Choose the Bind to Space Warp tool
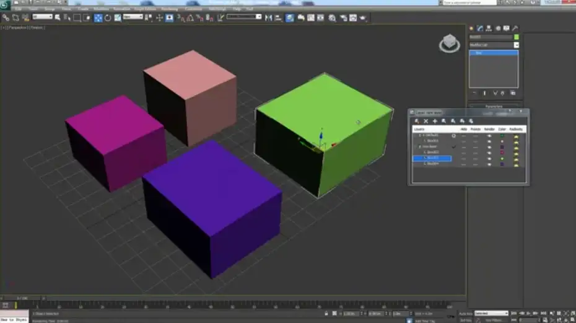Viewport: 576px width, 323px height. [x=25, y=17]
